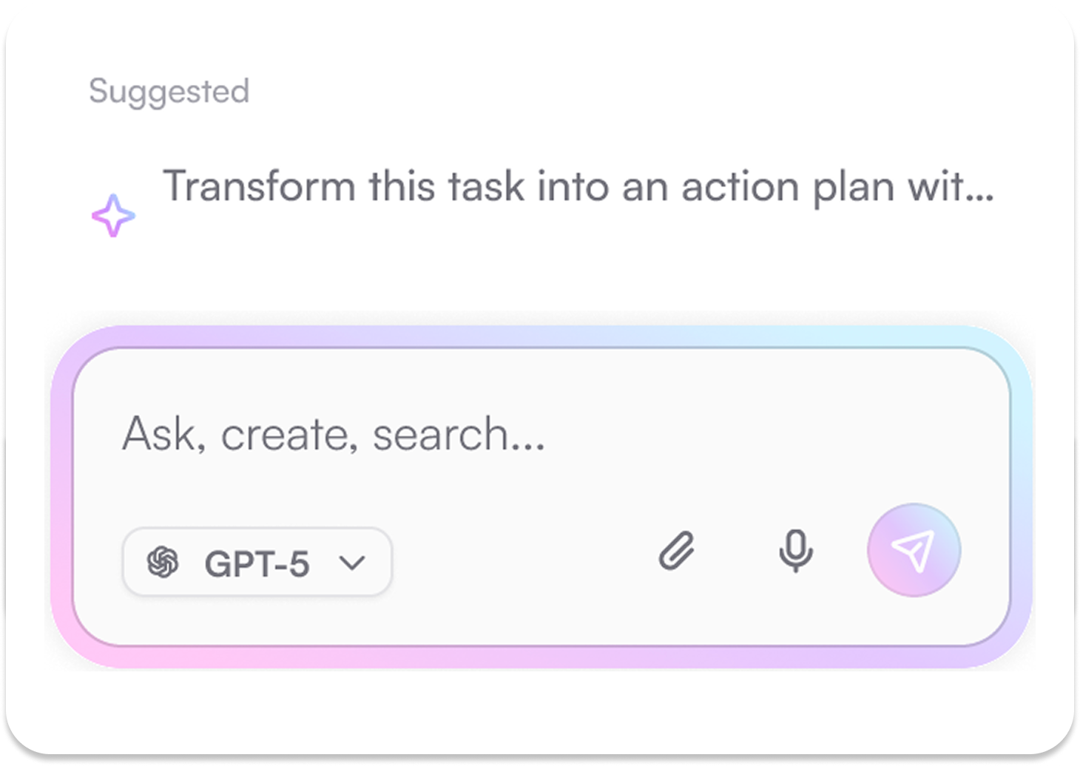The image size is (1080, 766).
Task: Expand the model selector chevron
Action: pos(353,562)
